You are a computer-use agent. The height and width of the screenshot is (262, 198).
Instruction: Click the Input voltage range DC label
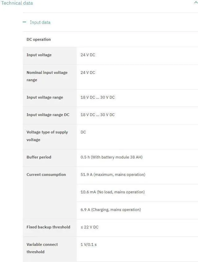48,115
